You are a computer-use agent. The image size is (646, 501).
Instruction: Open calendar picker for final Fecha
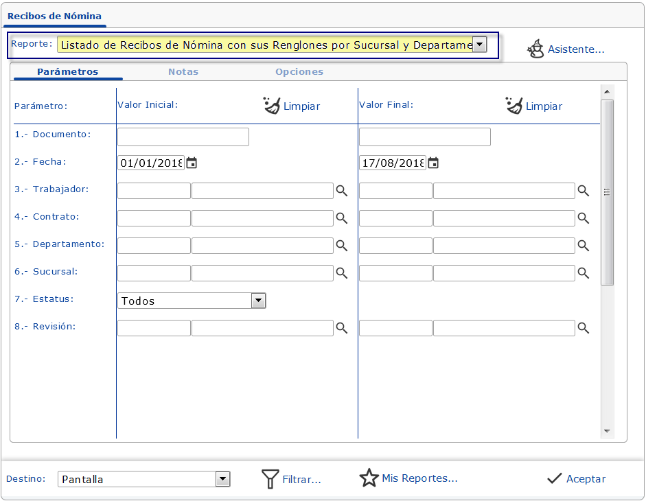pos(433,163)
